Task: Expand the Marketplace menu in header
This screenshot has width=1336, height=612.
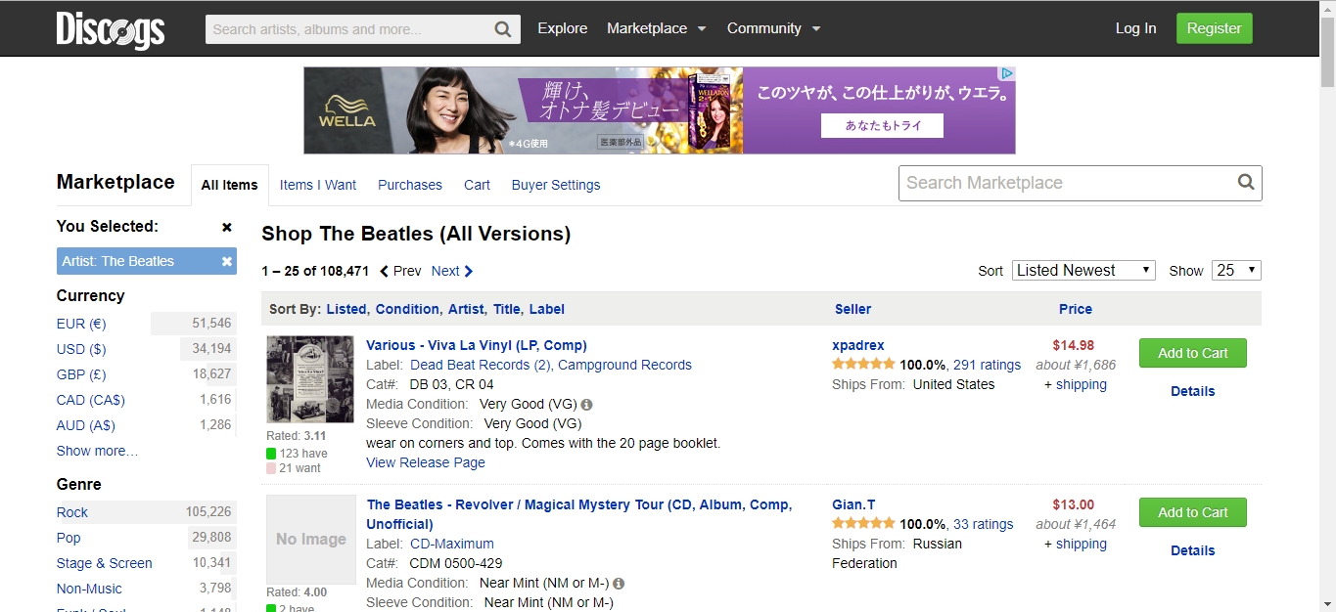Action: [656, 28]
